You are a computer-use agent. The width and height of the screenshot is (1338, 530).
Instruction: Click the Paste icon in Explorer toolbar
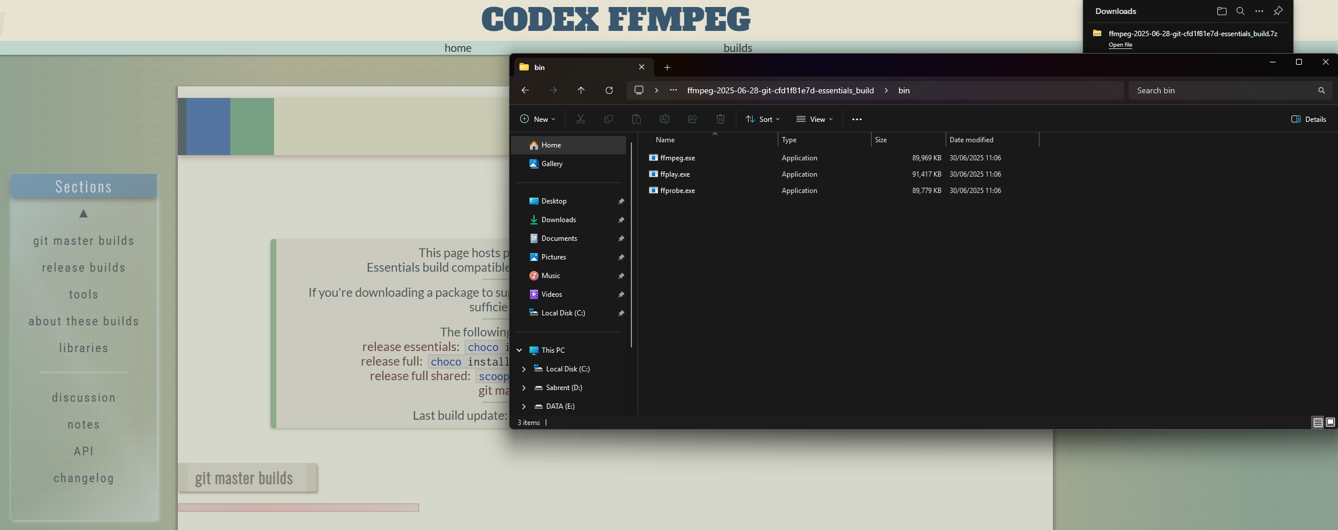(637, 119)
